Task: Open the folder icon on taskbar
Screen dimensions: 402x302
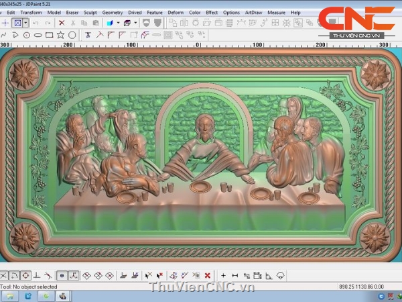Action: click(x=10, y=297)
